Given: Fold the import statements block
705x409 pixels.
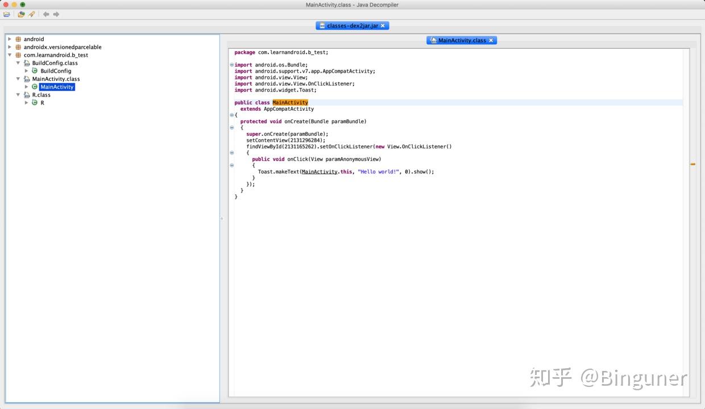Looking at the screenshot, I should pyautogui.click(x=231, y=65).
